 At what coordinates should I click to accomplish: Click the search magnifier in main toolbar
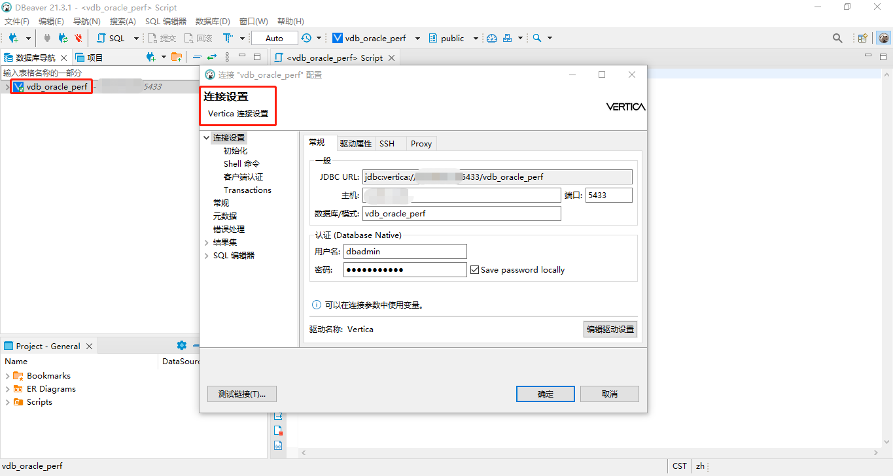pyautogui.click(x=537, y=38)
